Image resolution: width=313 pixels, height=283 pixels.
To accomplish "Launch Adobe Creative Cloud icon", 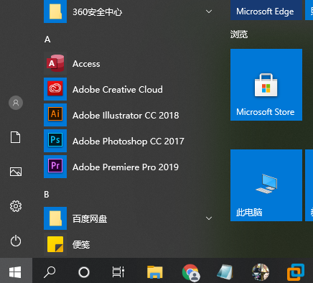I will pos(55,89).
